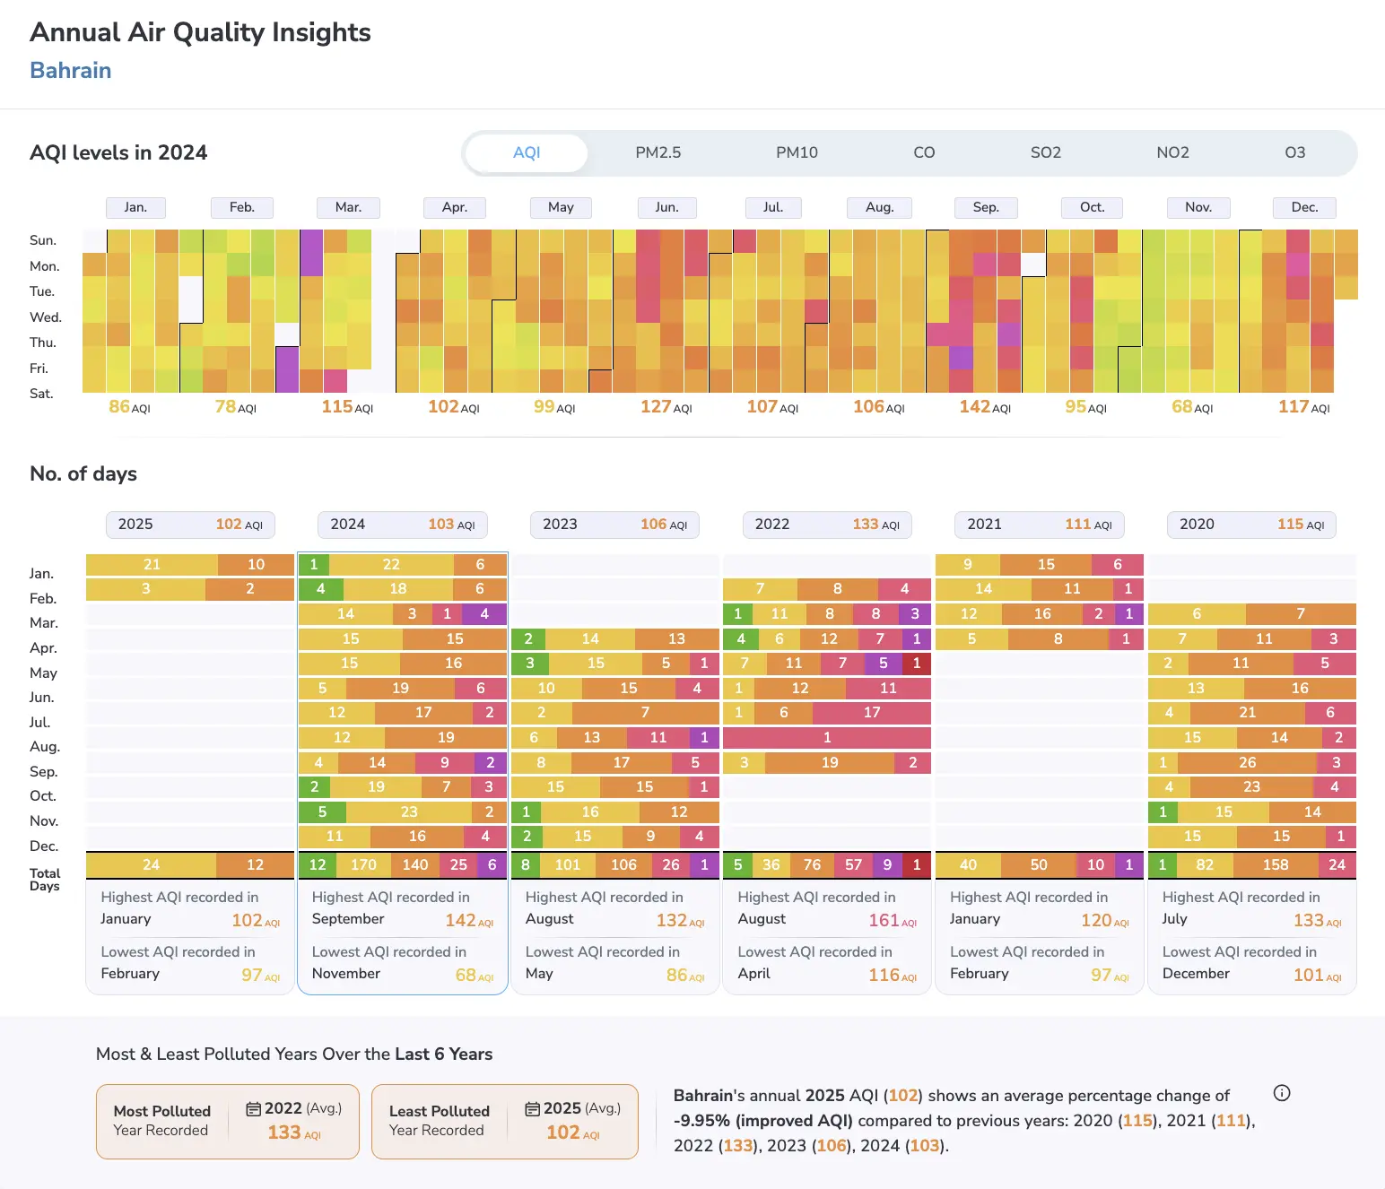Click the '170' segment in 2024 Total Days
This screenshot has height=1189, width=1385.
coord(363,865)
